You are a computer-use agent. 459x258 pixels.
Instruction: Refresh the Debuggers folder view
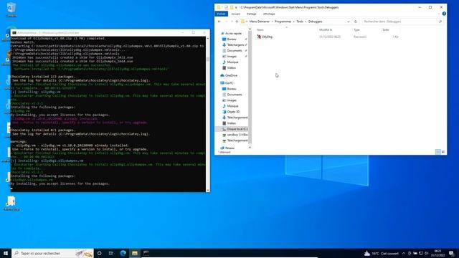click(x=356, y=21)
